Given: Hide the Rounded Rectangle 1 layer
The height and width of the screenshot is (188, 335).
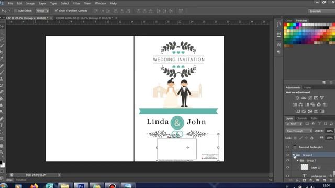Looking at the screenshot, I should click(287, 147).
